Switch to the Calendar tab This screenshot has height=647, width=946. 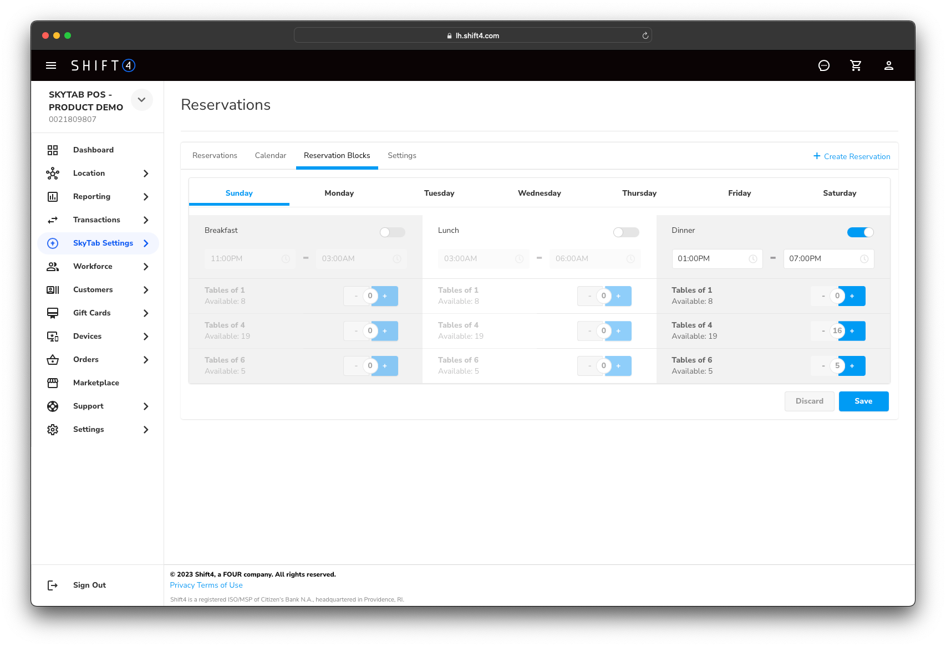point(271,156)
